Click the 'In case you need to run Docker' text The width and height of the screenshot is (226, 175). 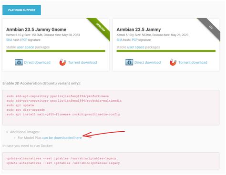pyautogui.click(x=28, y=146)
